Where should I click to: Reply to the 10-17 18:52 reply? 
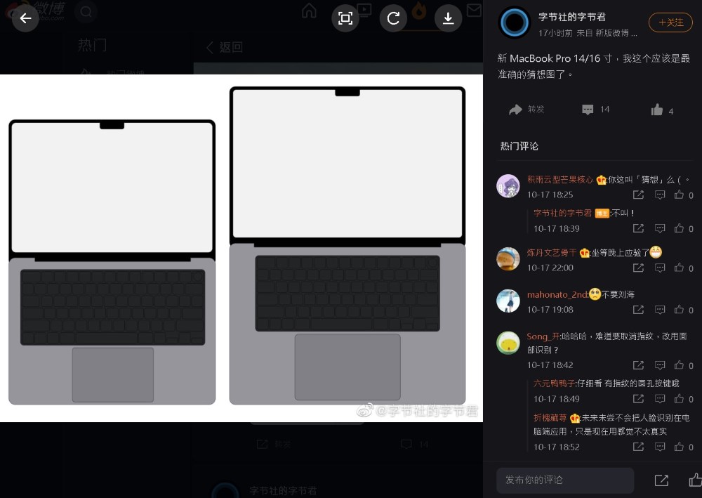(660, 447)
